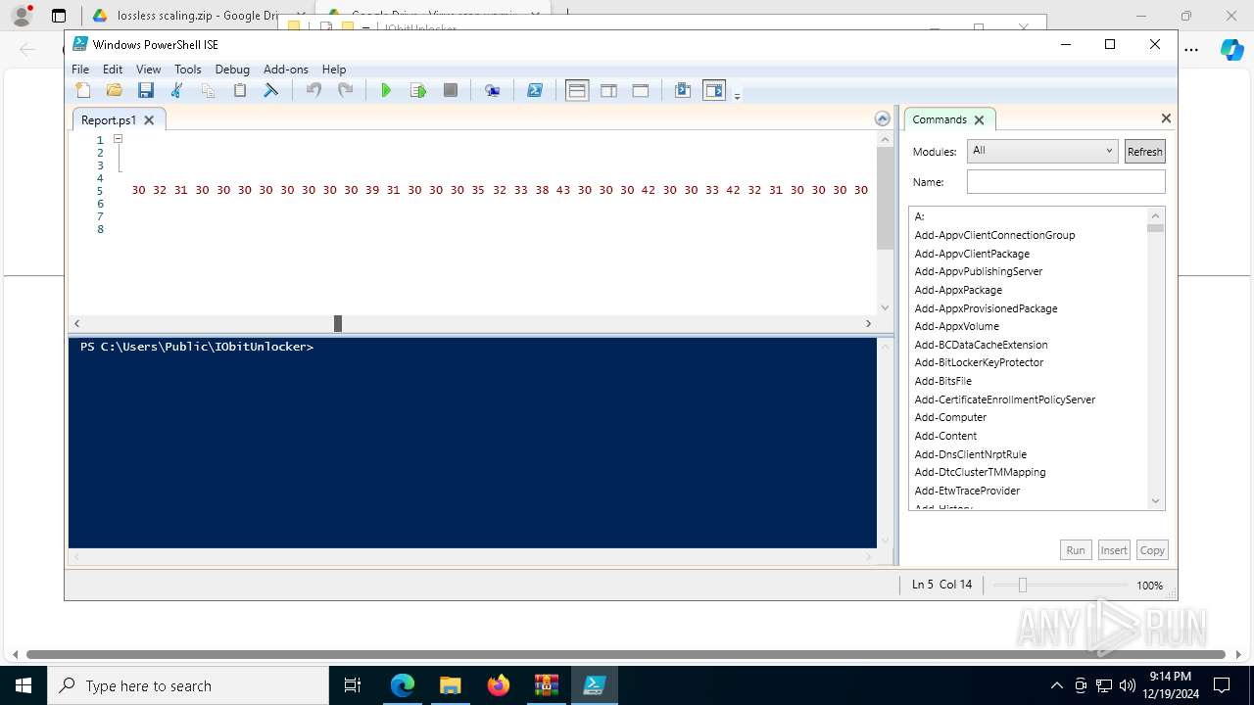Run selection icon in toolbar

tap(418, 91)
